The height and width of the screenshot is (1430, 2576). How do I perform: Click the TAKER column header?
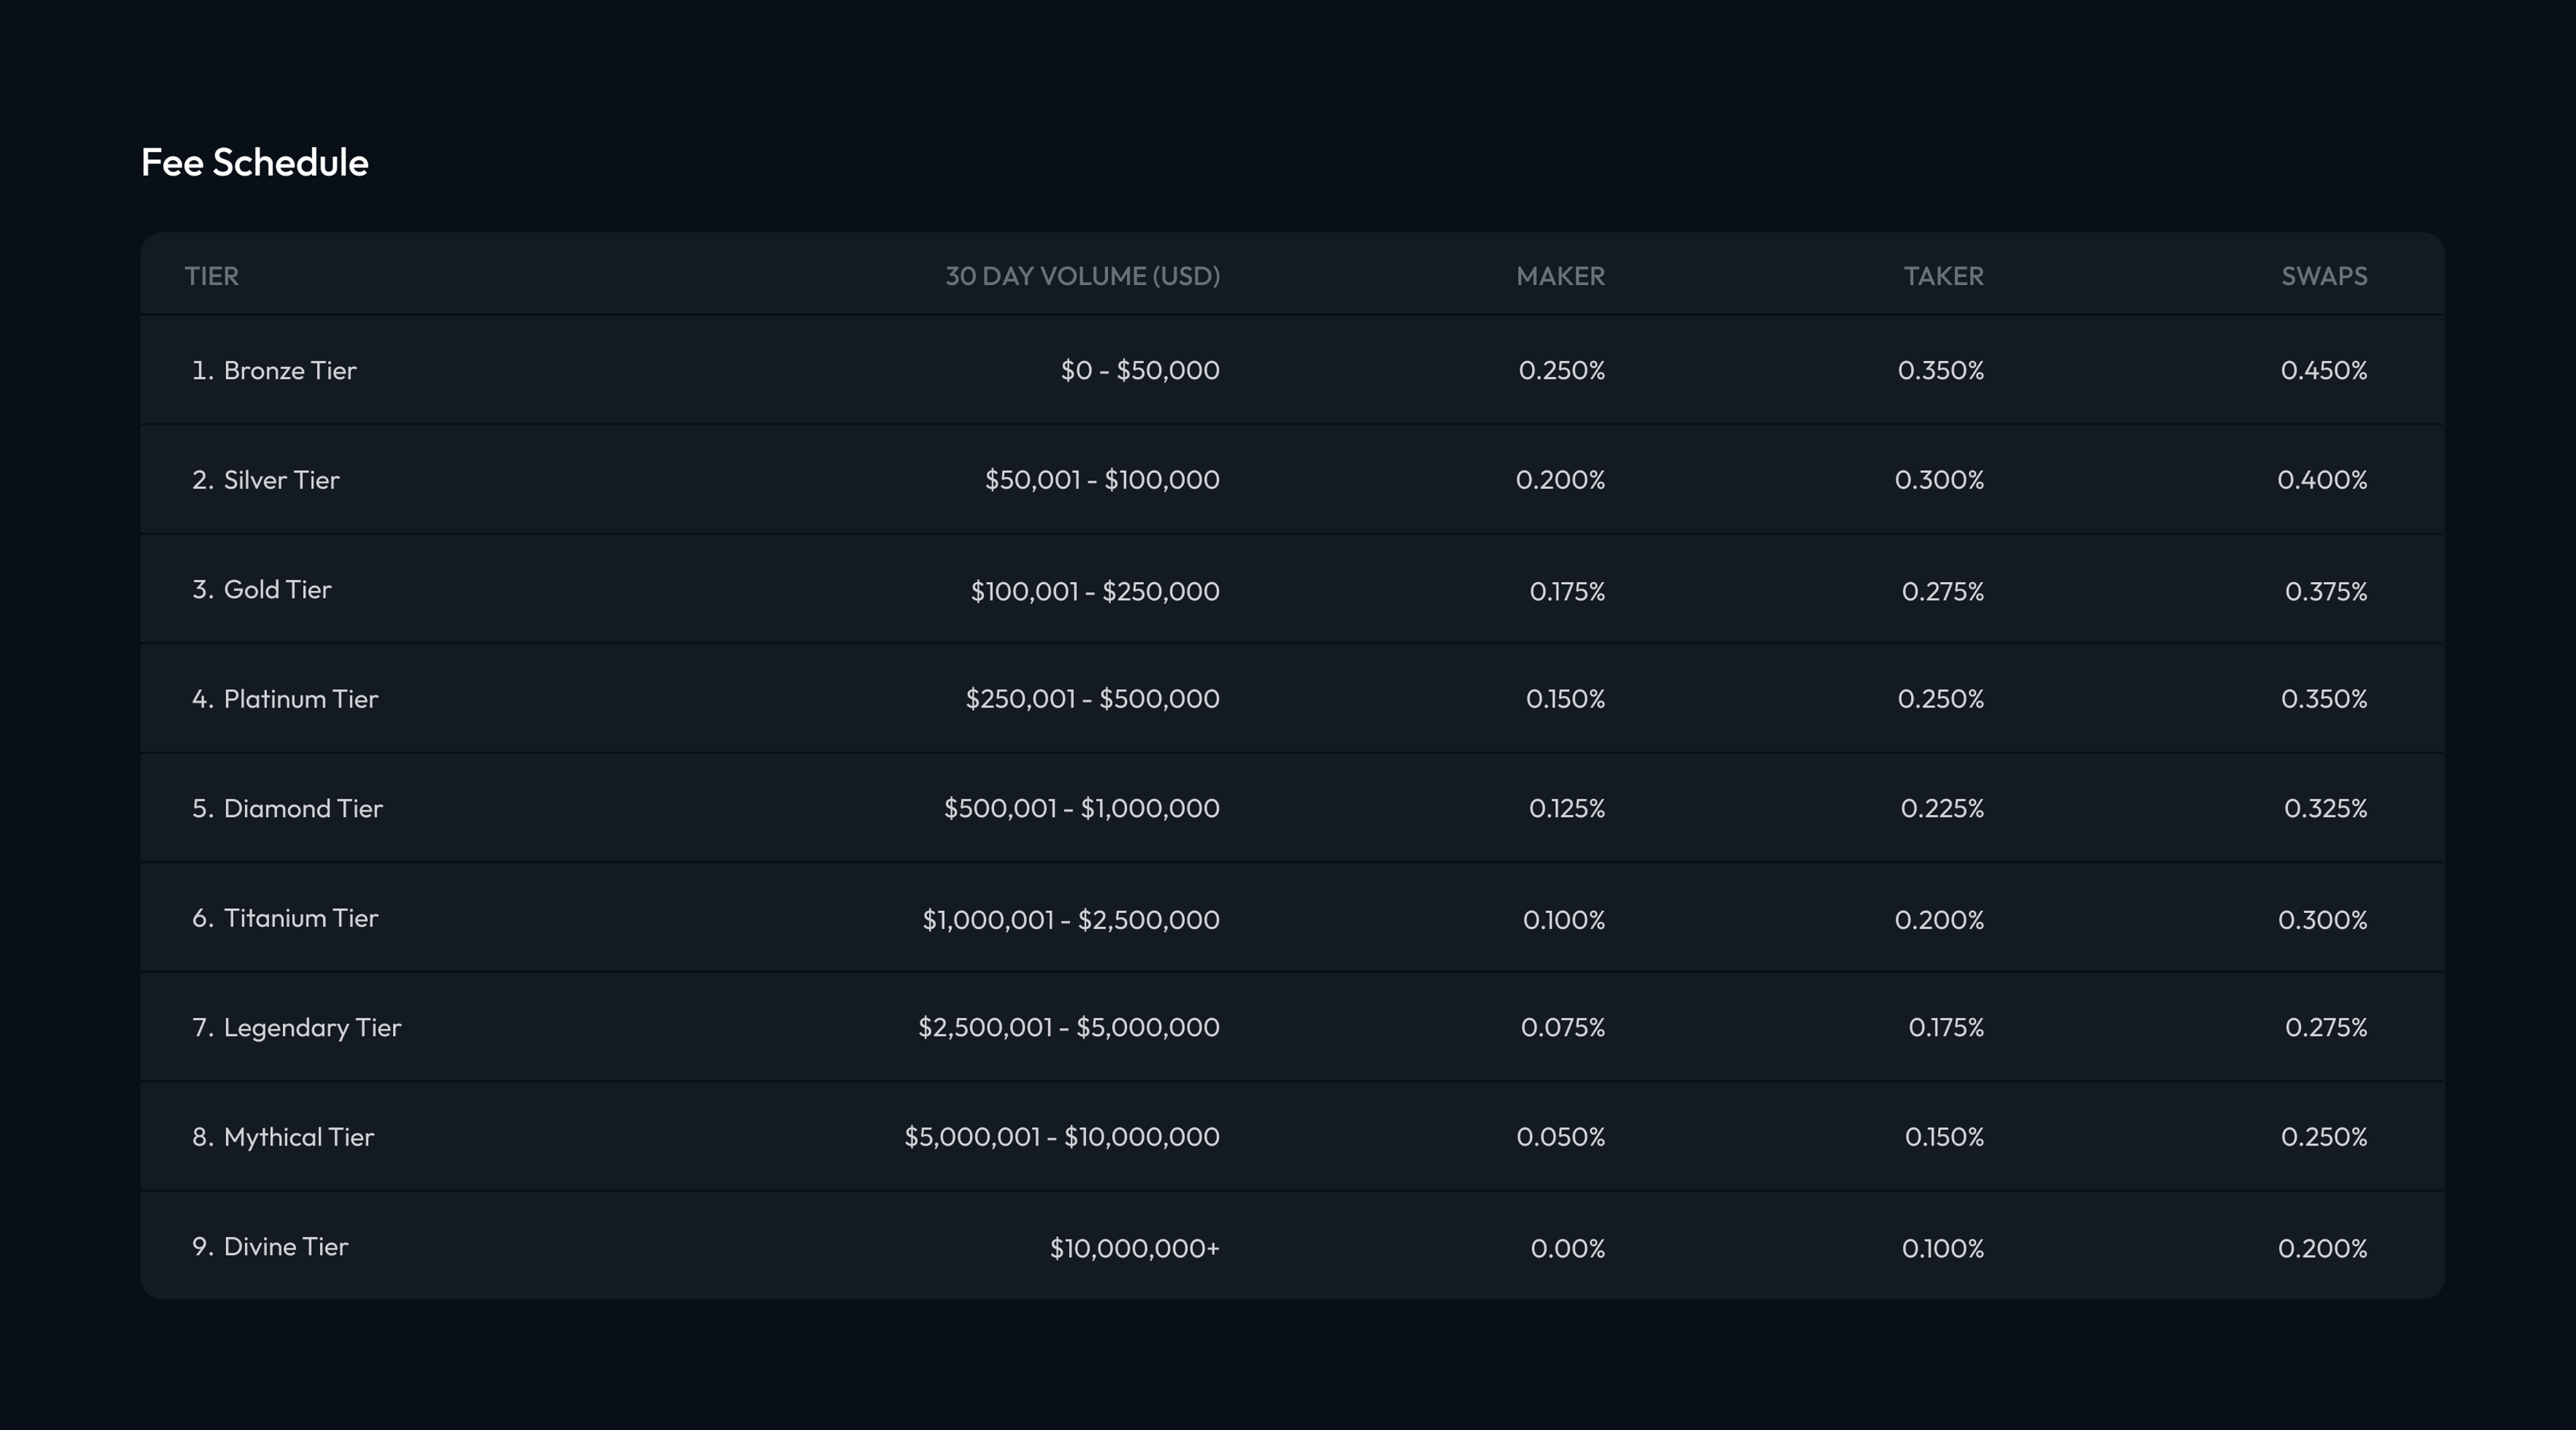[x=1943, y=276]
